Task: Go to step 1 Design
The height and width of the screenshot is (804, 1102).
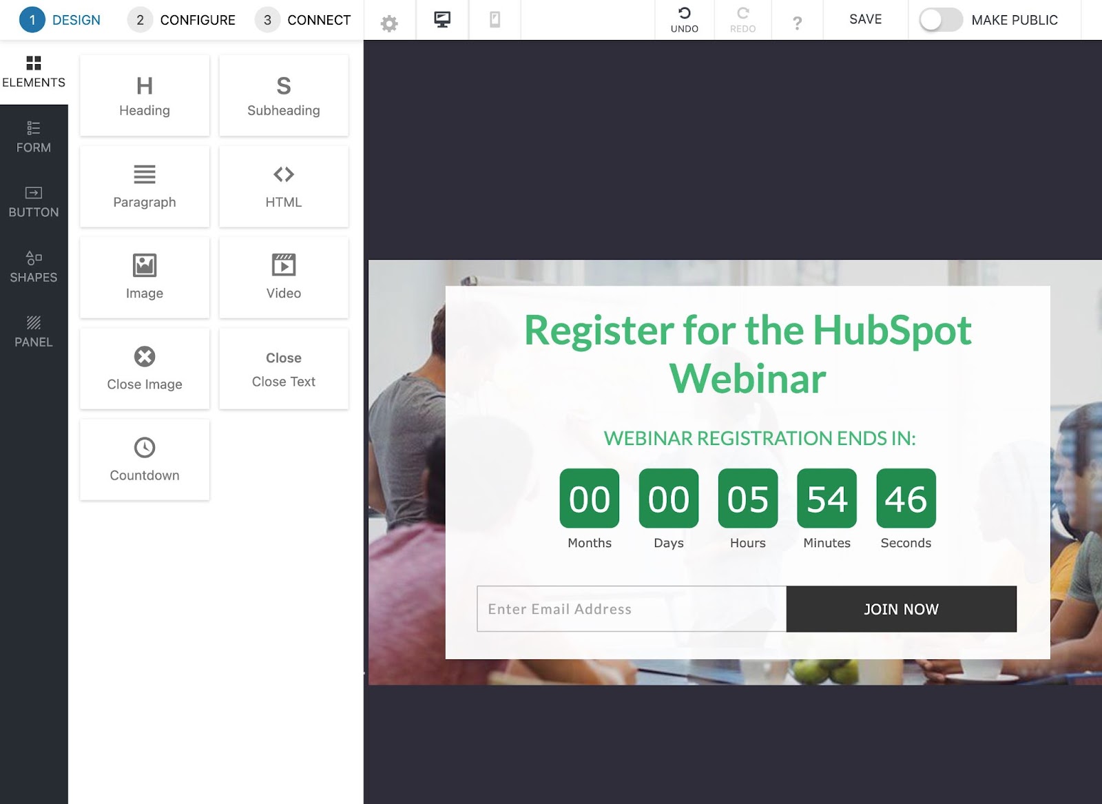Action: tap(60, 20)
